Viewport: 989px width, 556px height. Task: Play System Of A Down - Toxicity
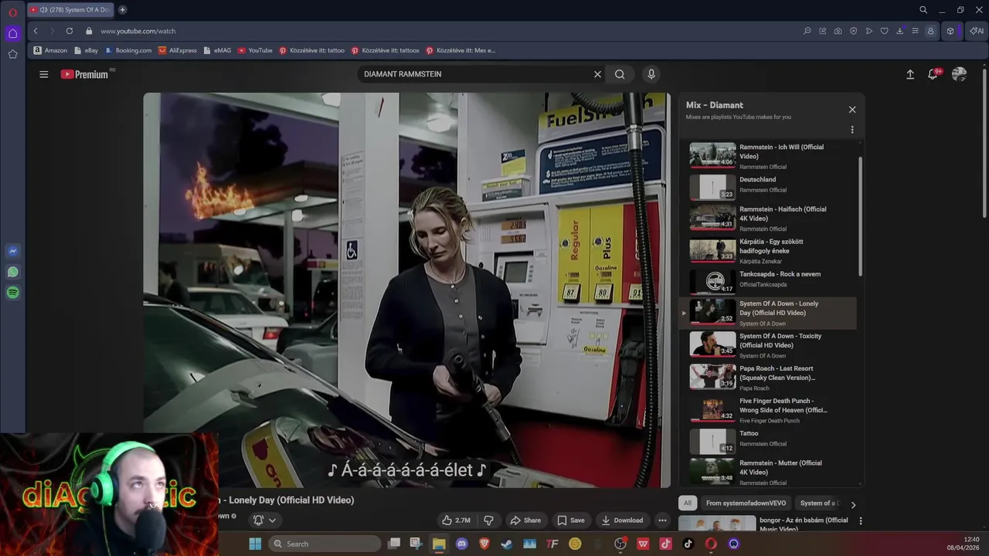(x=769, y=345)
